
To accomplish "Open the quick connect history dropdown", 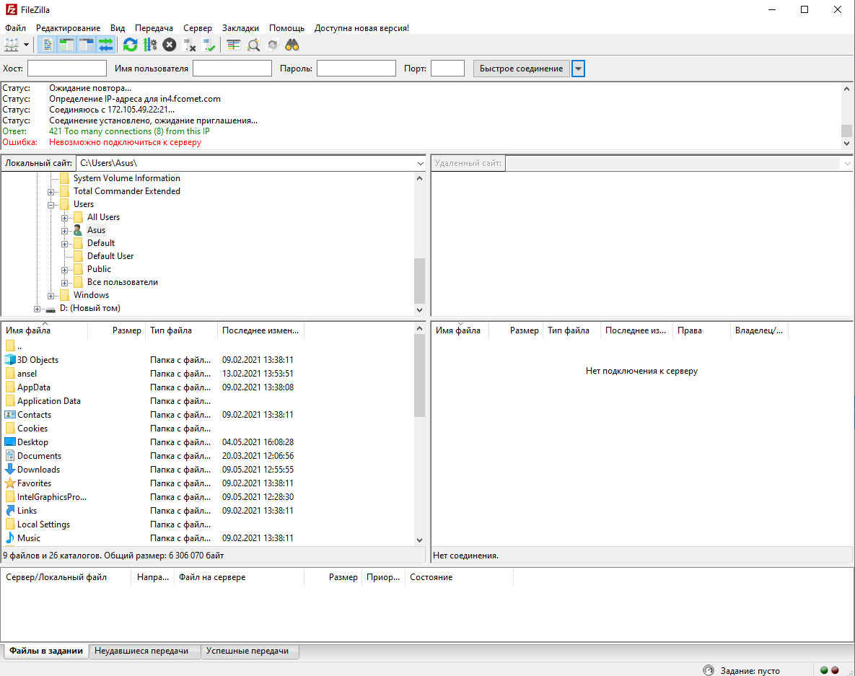I will pos(578,69).
